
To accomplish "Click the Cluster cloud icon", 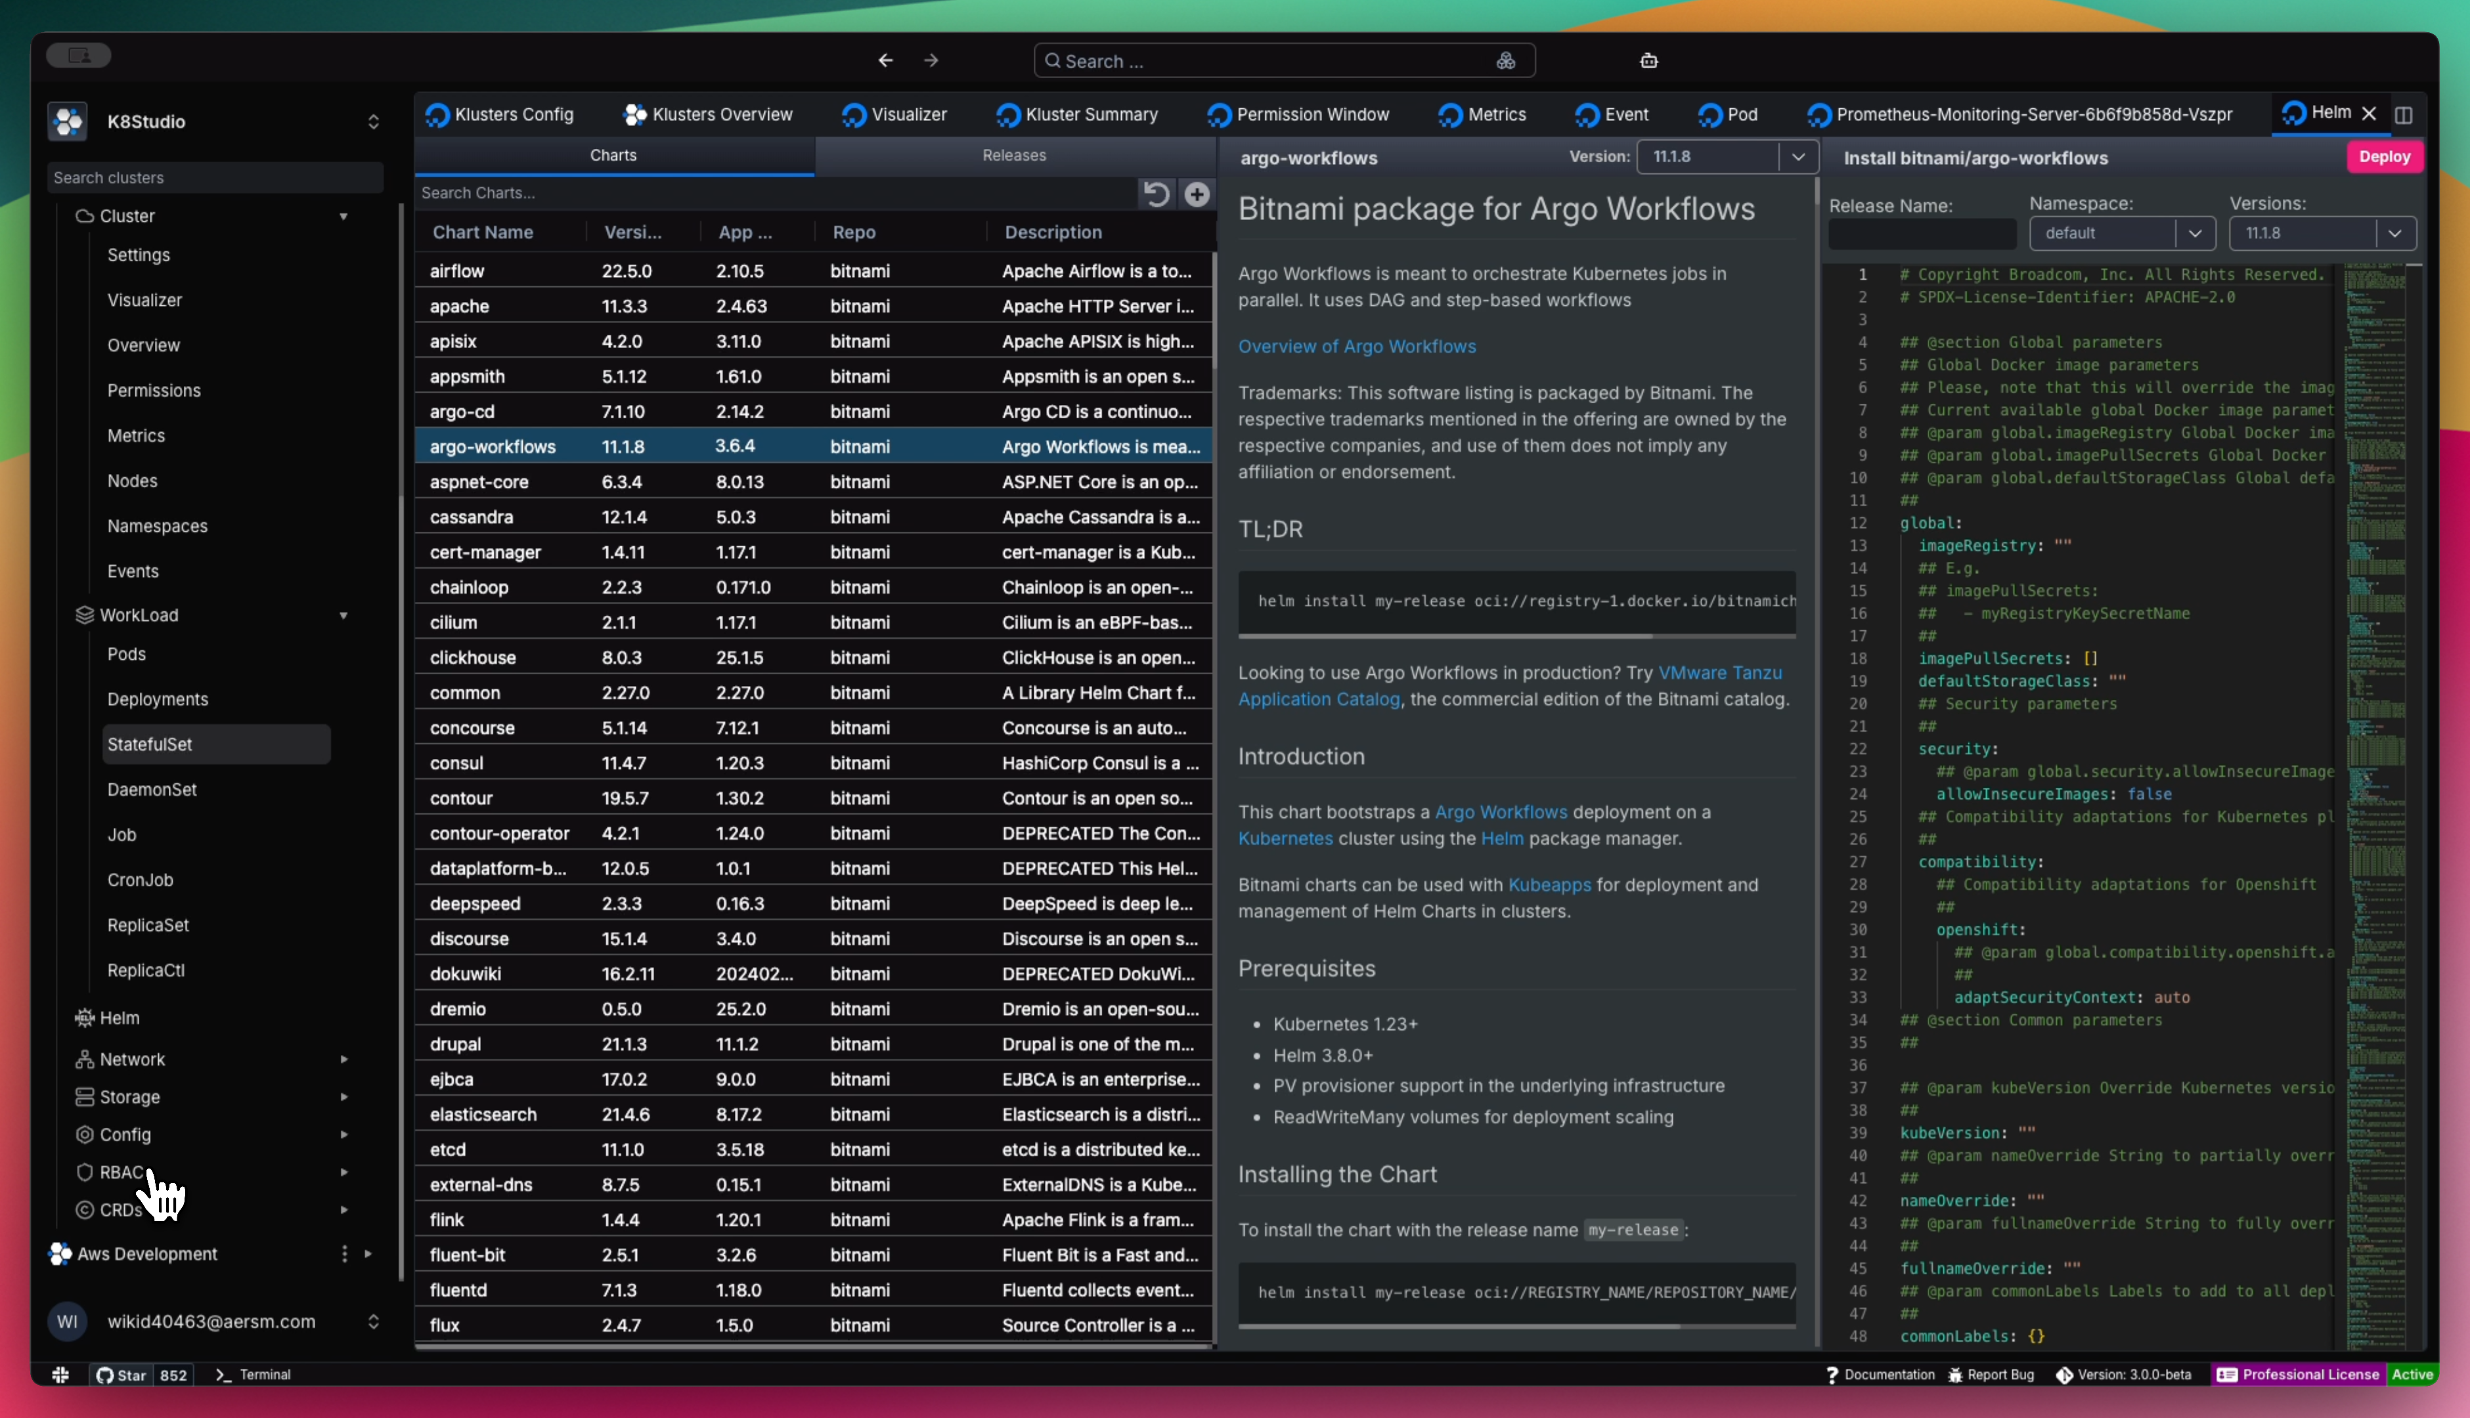I will 85,216.
